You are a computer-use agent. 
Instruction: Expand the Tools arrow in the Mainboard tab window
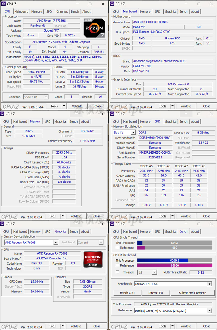coord(173,106)
